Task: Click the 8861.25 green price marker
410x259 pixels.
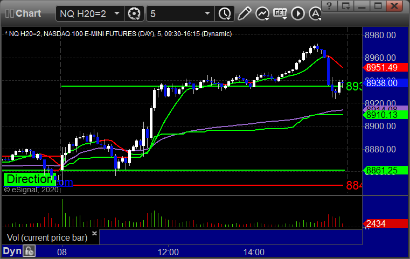Action: coord(385,170)
